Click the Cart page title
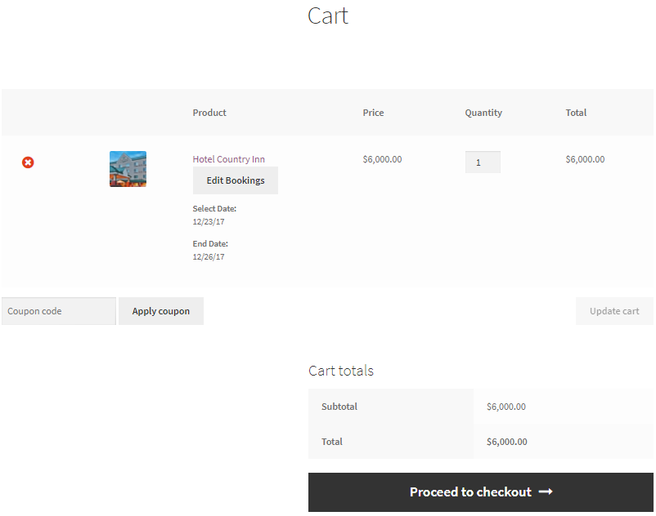 click(x=327, y=16)
